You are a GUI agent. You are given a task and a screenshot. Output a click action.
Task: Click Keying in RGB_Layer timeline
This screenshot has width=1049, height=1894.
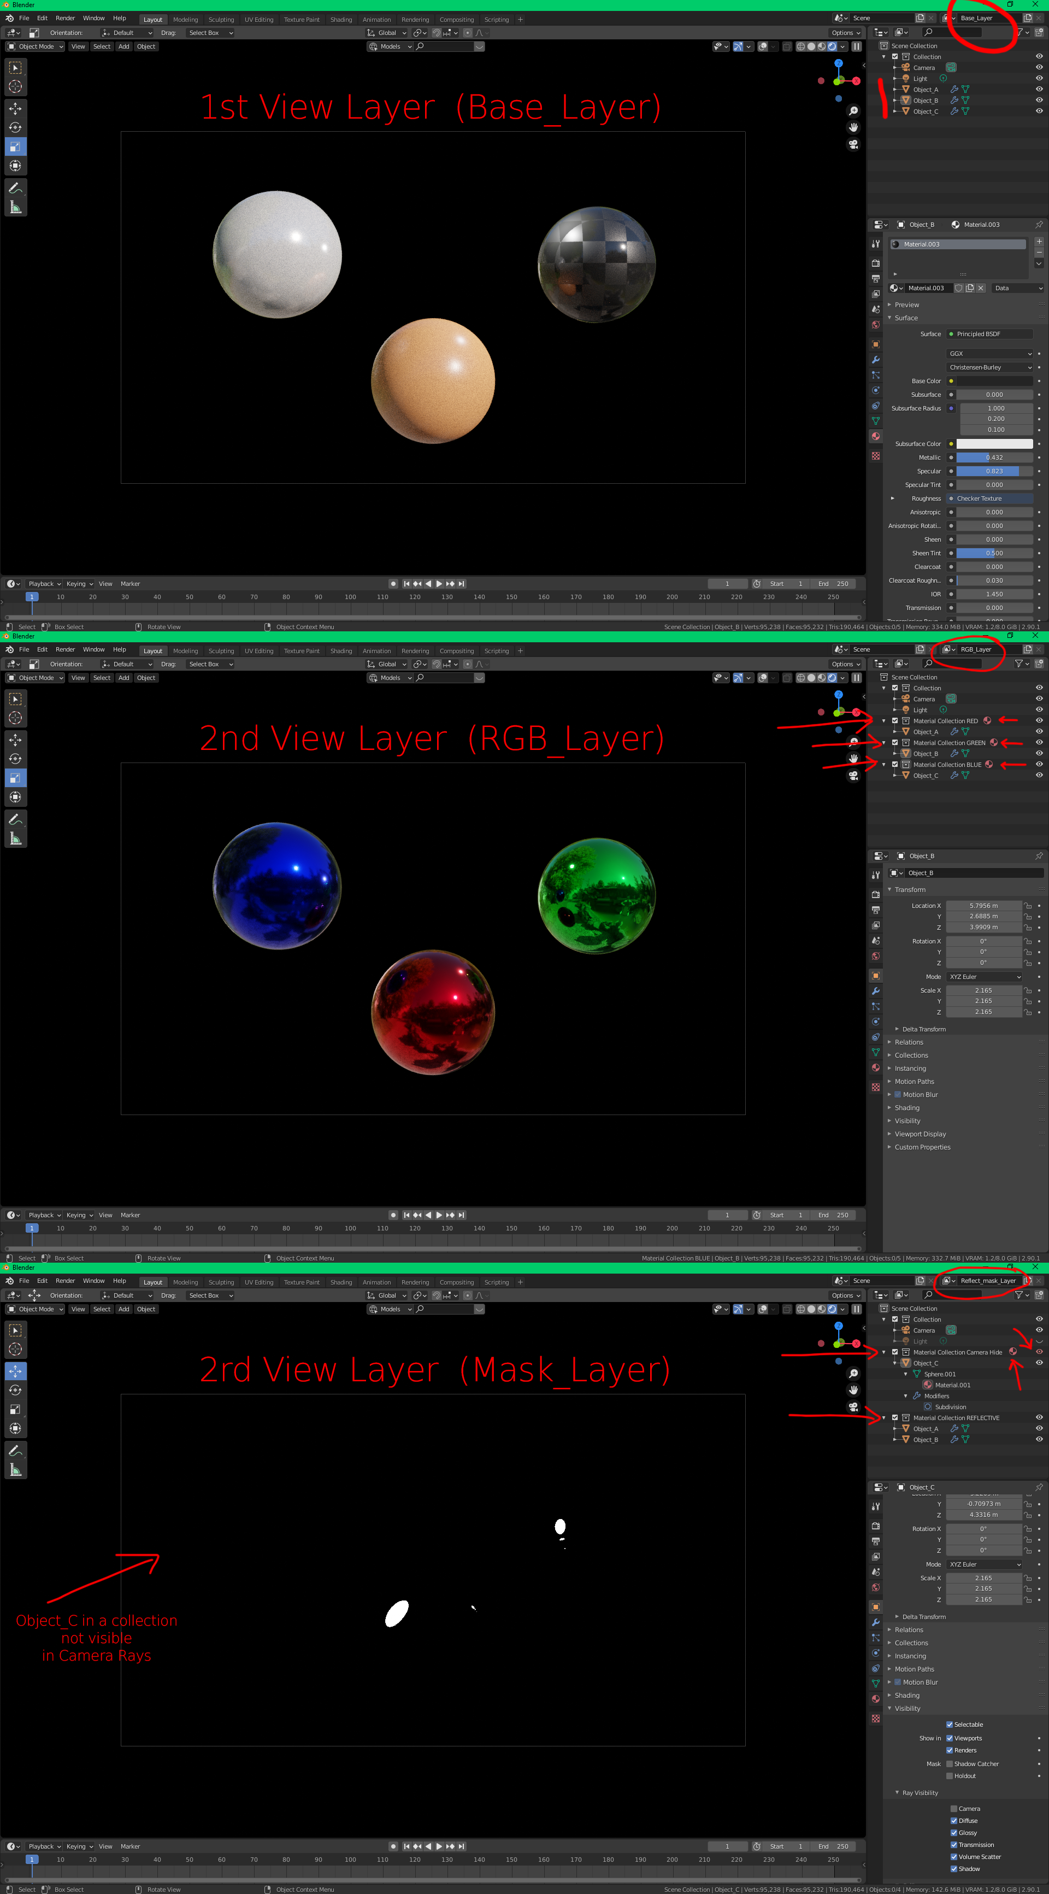click(x=79, y=1216)
